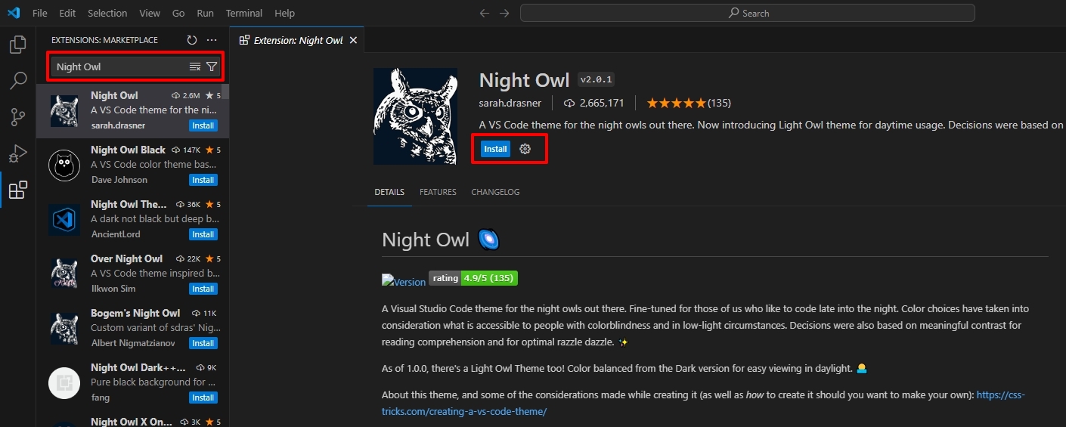Viewport: 1066px width, 427px height.
Task: Open the Run menu
Action: point(205,13)
